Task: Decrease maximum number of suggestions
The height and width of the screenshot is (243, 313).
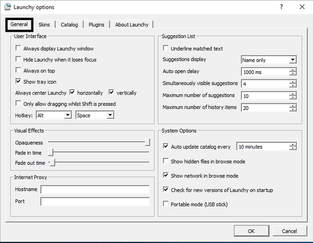Action: (x=293, y=97)
